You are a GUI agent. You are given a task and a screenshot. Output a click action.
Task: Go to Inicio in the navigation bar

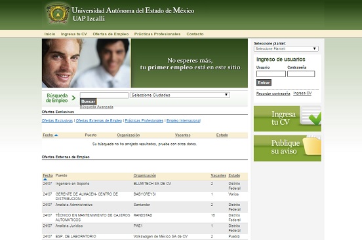coord(50,34)
